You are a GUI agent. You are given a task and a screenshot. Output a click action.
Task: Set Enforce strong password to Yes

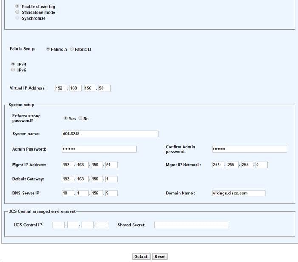[x=65, y=118]
